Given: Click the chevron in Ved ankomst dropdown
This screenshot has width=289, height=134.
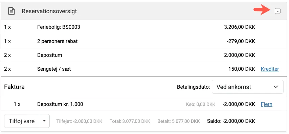Looking at the screenshot, I should [276, 87].
